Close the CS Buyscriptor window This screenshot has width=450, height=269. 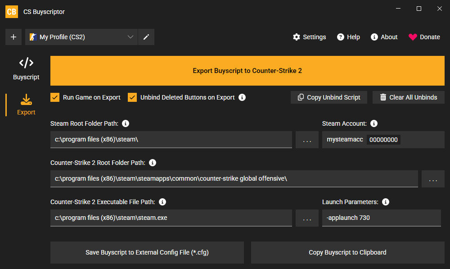click(439, 9)
